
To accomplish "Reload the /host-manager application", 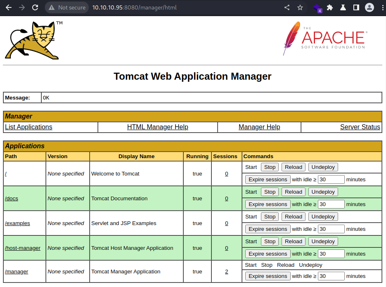I will (x=294, y=242).
